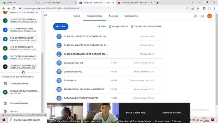This screenshot has width=218, height=123.
Task: Open Windows notification center icon
Action: [213, 120]
